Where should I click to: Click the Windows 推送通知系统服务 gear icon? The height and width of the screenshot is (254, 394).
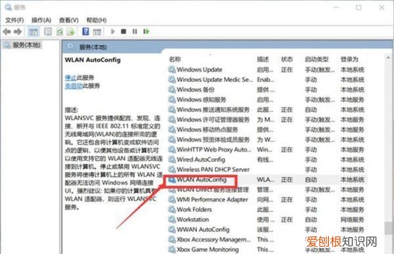172,110
